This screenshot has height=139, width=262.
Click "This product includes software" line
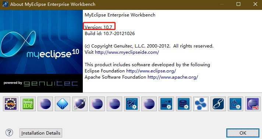(147, 65)
